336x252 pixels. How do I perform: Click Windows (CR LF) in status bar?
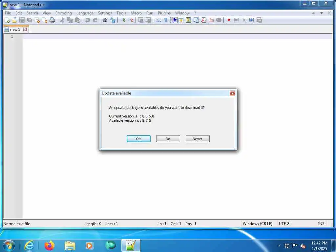257,224
